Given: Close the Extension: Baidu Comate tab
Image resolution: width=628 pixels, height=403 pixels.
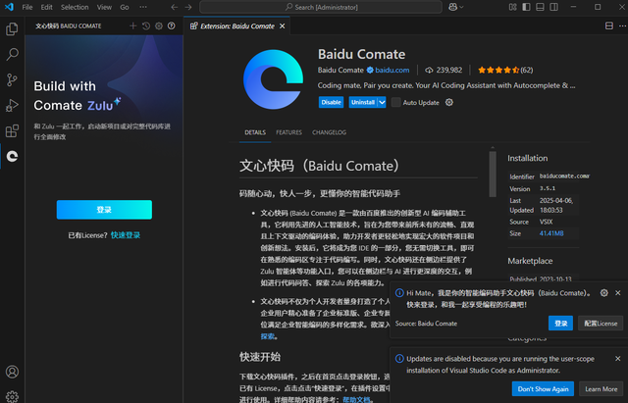Looking at the screenshot, I should 283,26.
